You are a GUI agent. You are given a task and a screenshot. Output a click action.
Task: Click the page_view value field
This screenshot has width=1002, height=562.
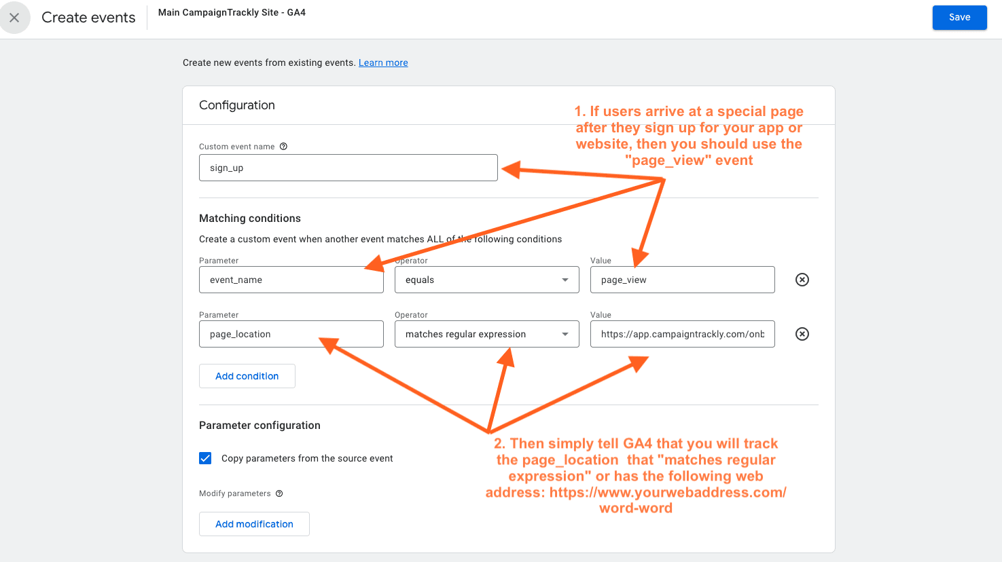[682, 279]
